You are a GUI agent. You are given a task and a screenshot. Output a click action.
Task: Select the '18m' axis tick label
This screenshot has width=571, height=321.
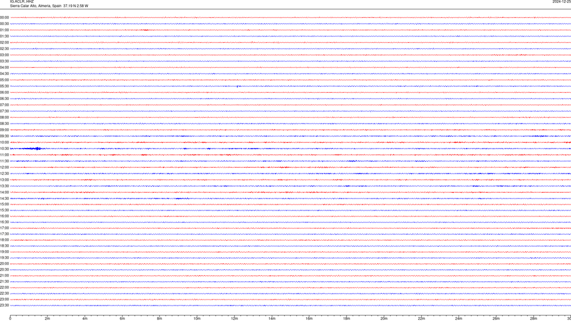click(x=347, y=319)
